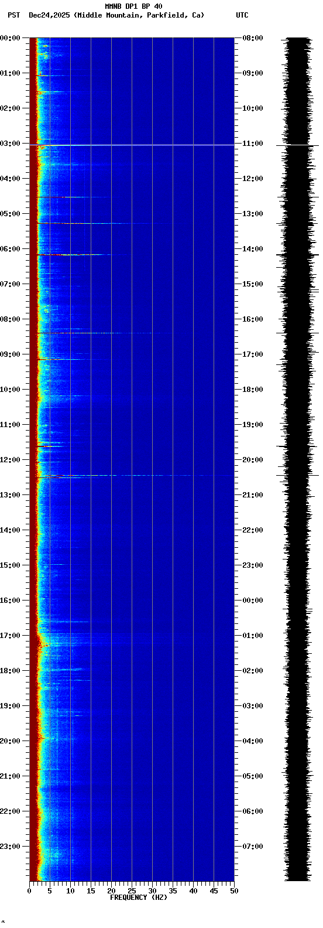Click the frequency axis tick "10"
Image resolution: width=323 pixels, height=928 pixels.
coord(70,891)
